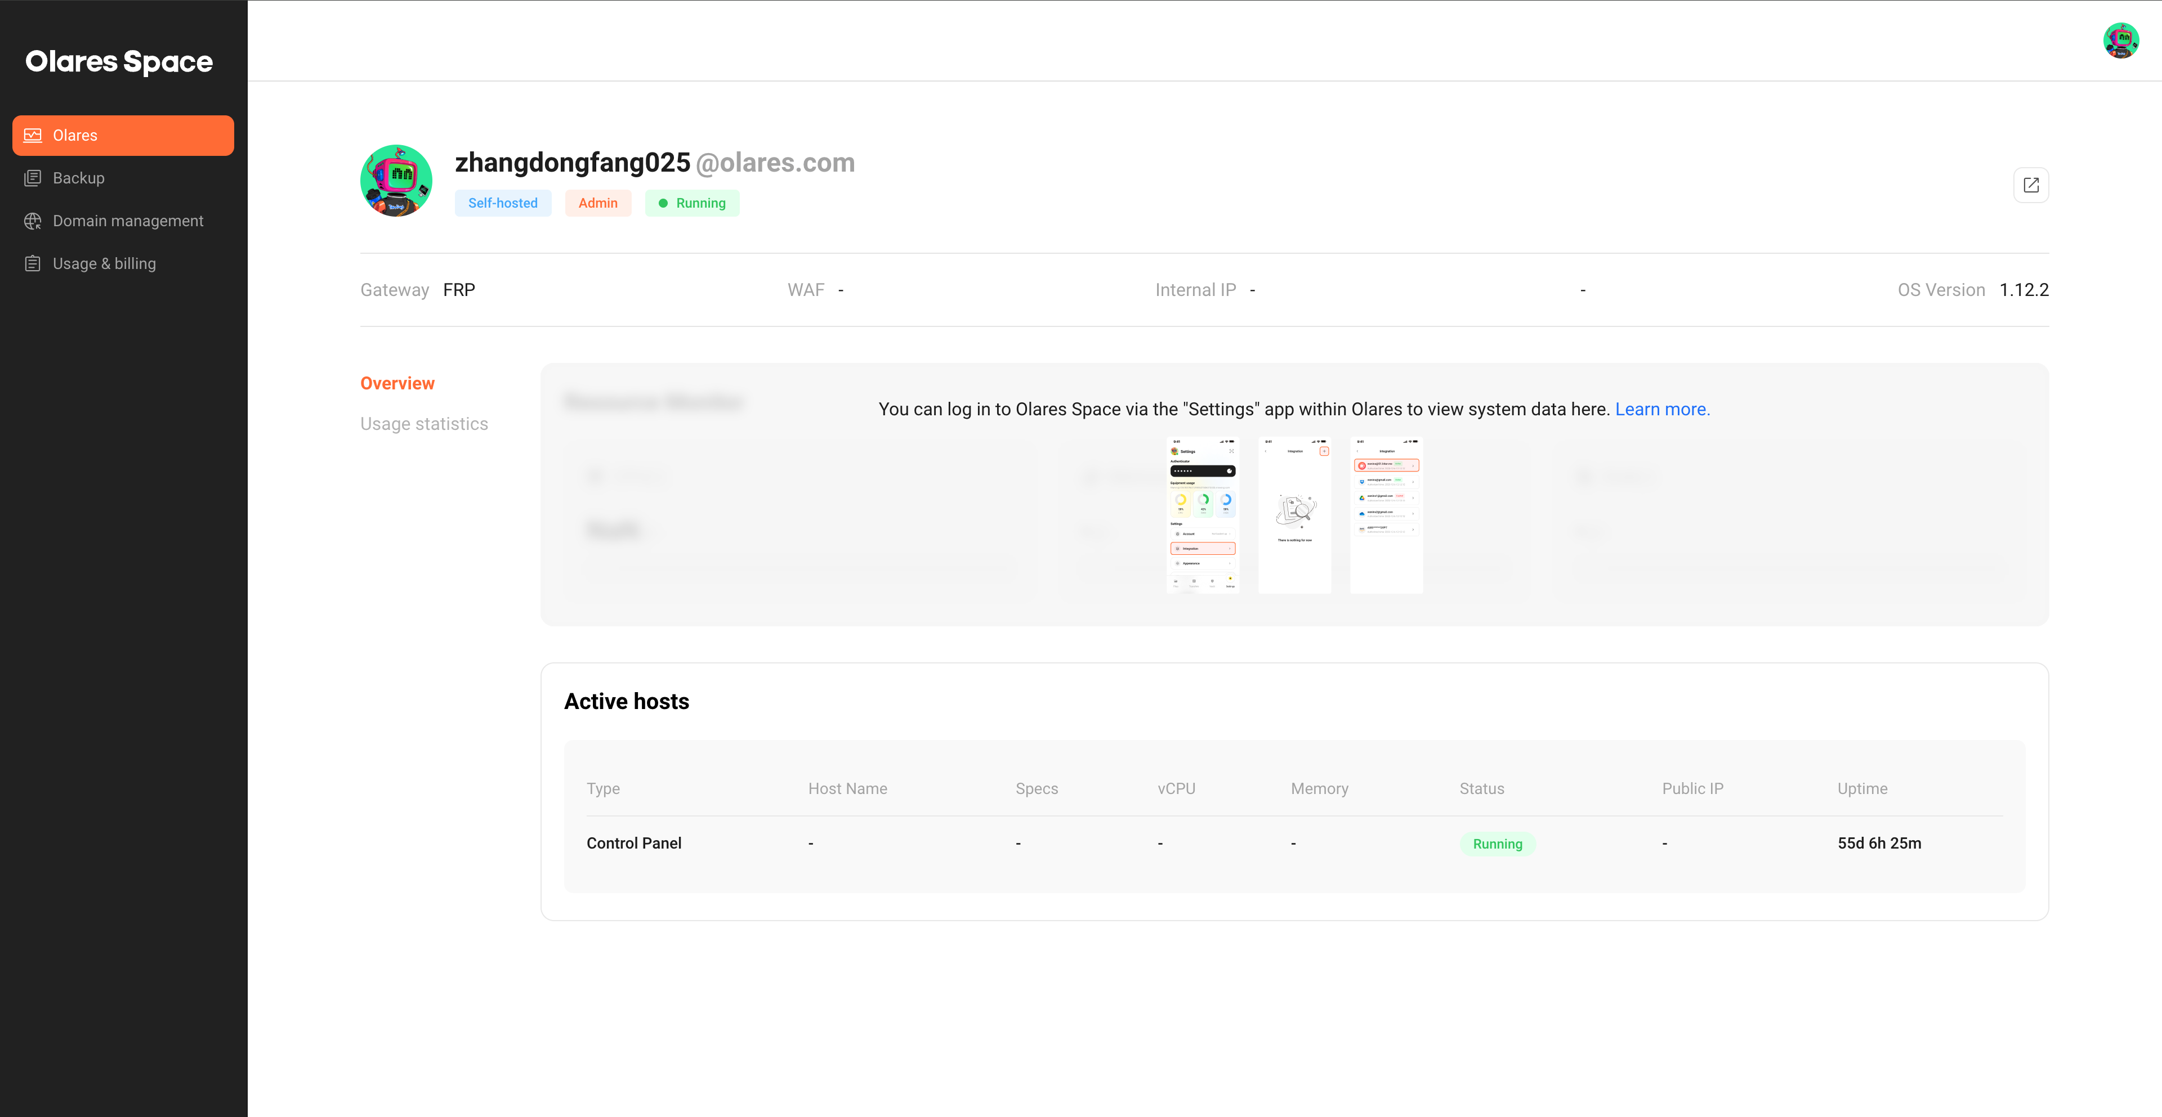Open the external link icon button
Viewport: 2162px width, 1117px height.
pos(2030,185)
